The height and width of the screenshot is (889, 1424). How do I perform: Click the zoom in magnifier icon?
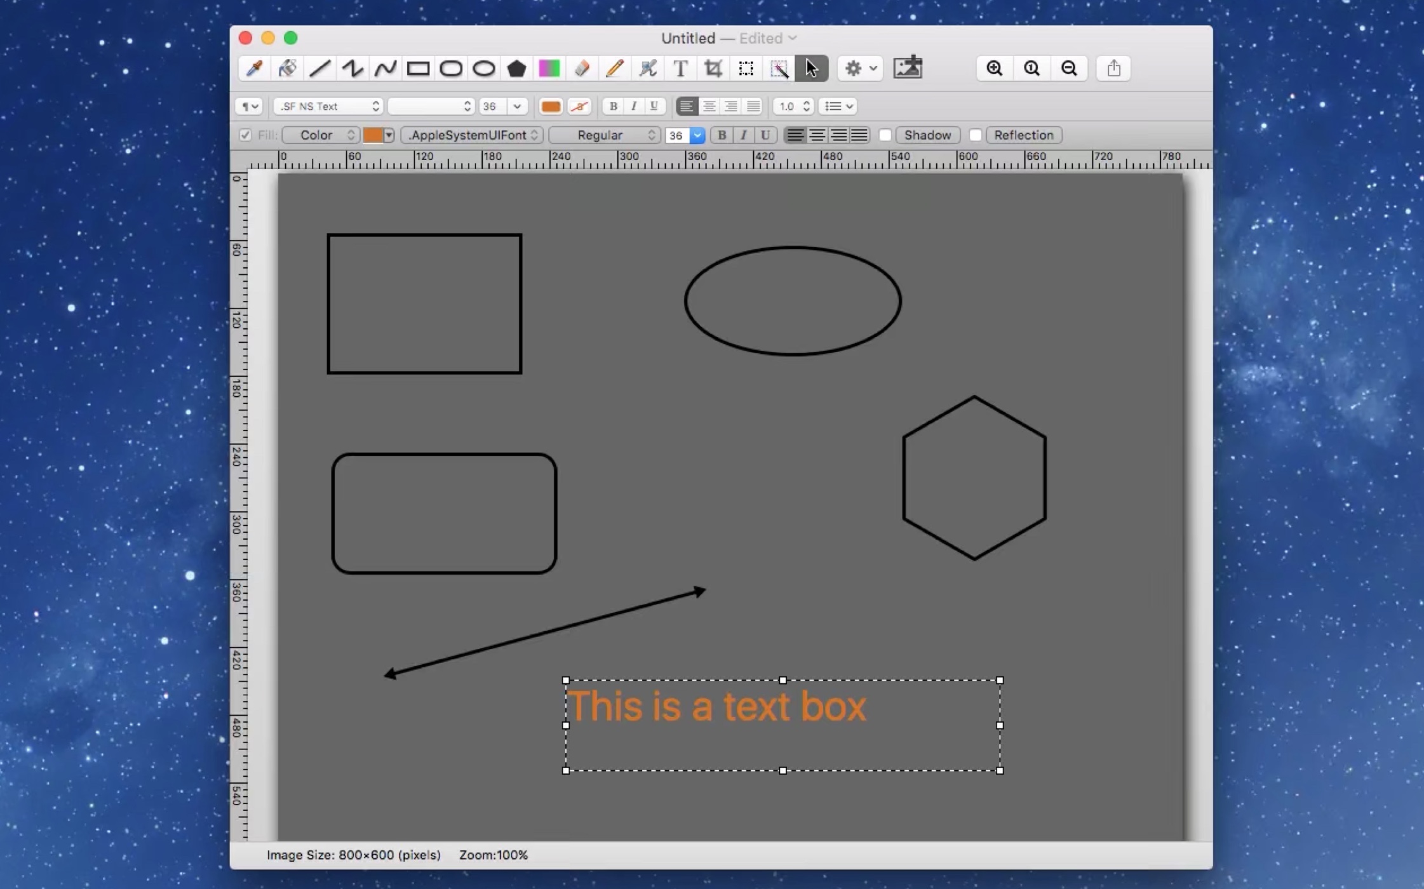pos(994,68)
